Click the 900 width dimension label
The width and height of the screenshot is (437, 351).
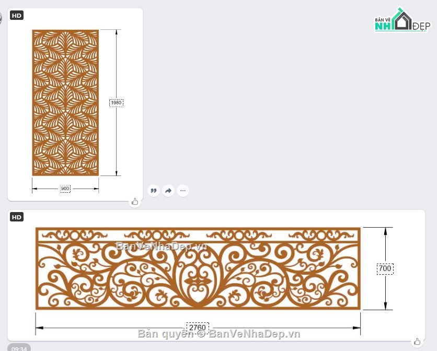65,189
